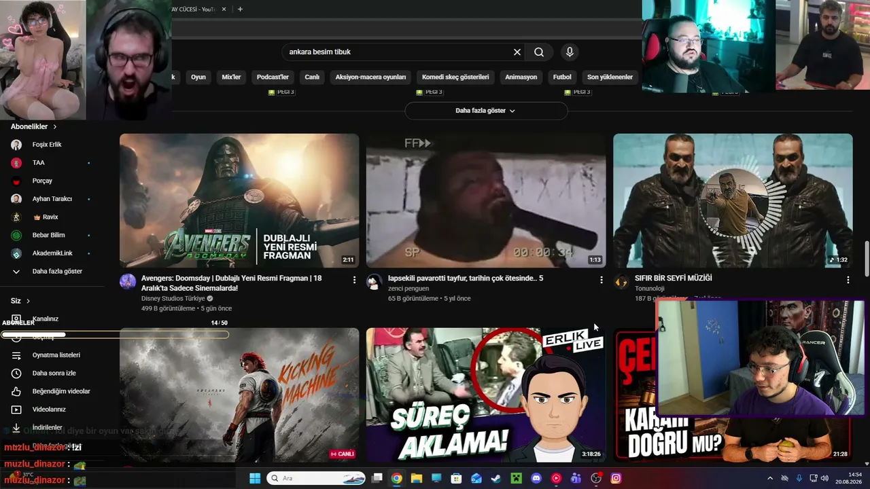This screenshot has height=489, width=870.
Task: Open Daha sonra izle in sidebar
Action: pos(54,374)
